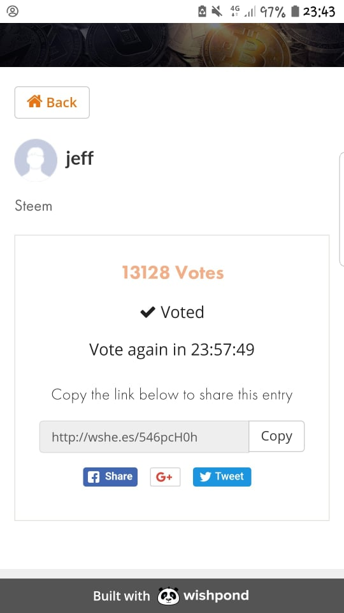Viewport: 344px width, 613px height.
Task: Tap the account icon in status bar
Action: coord(13,11)
